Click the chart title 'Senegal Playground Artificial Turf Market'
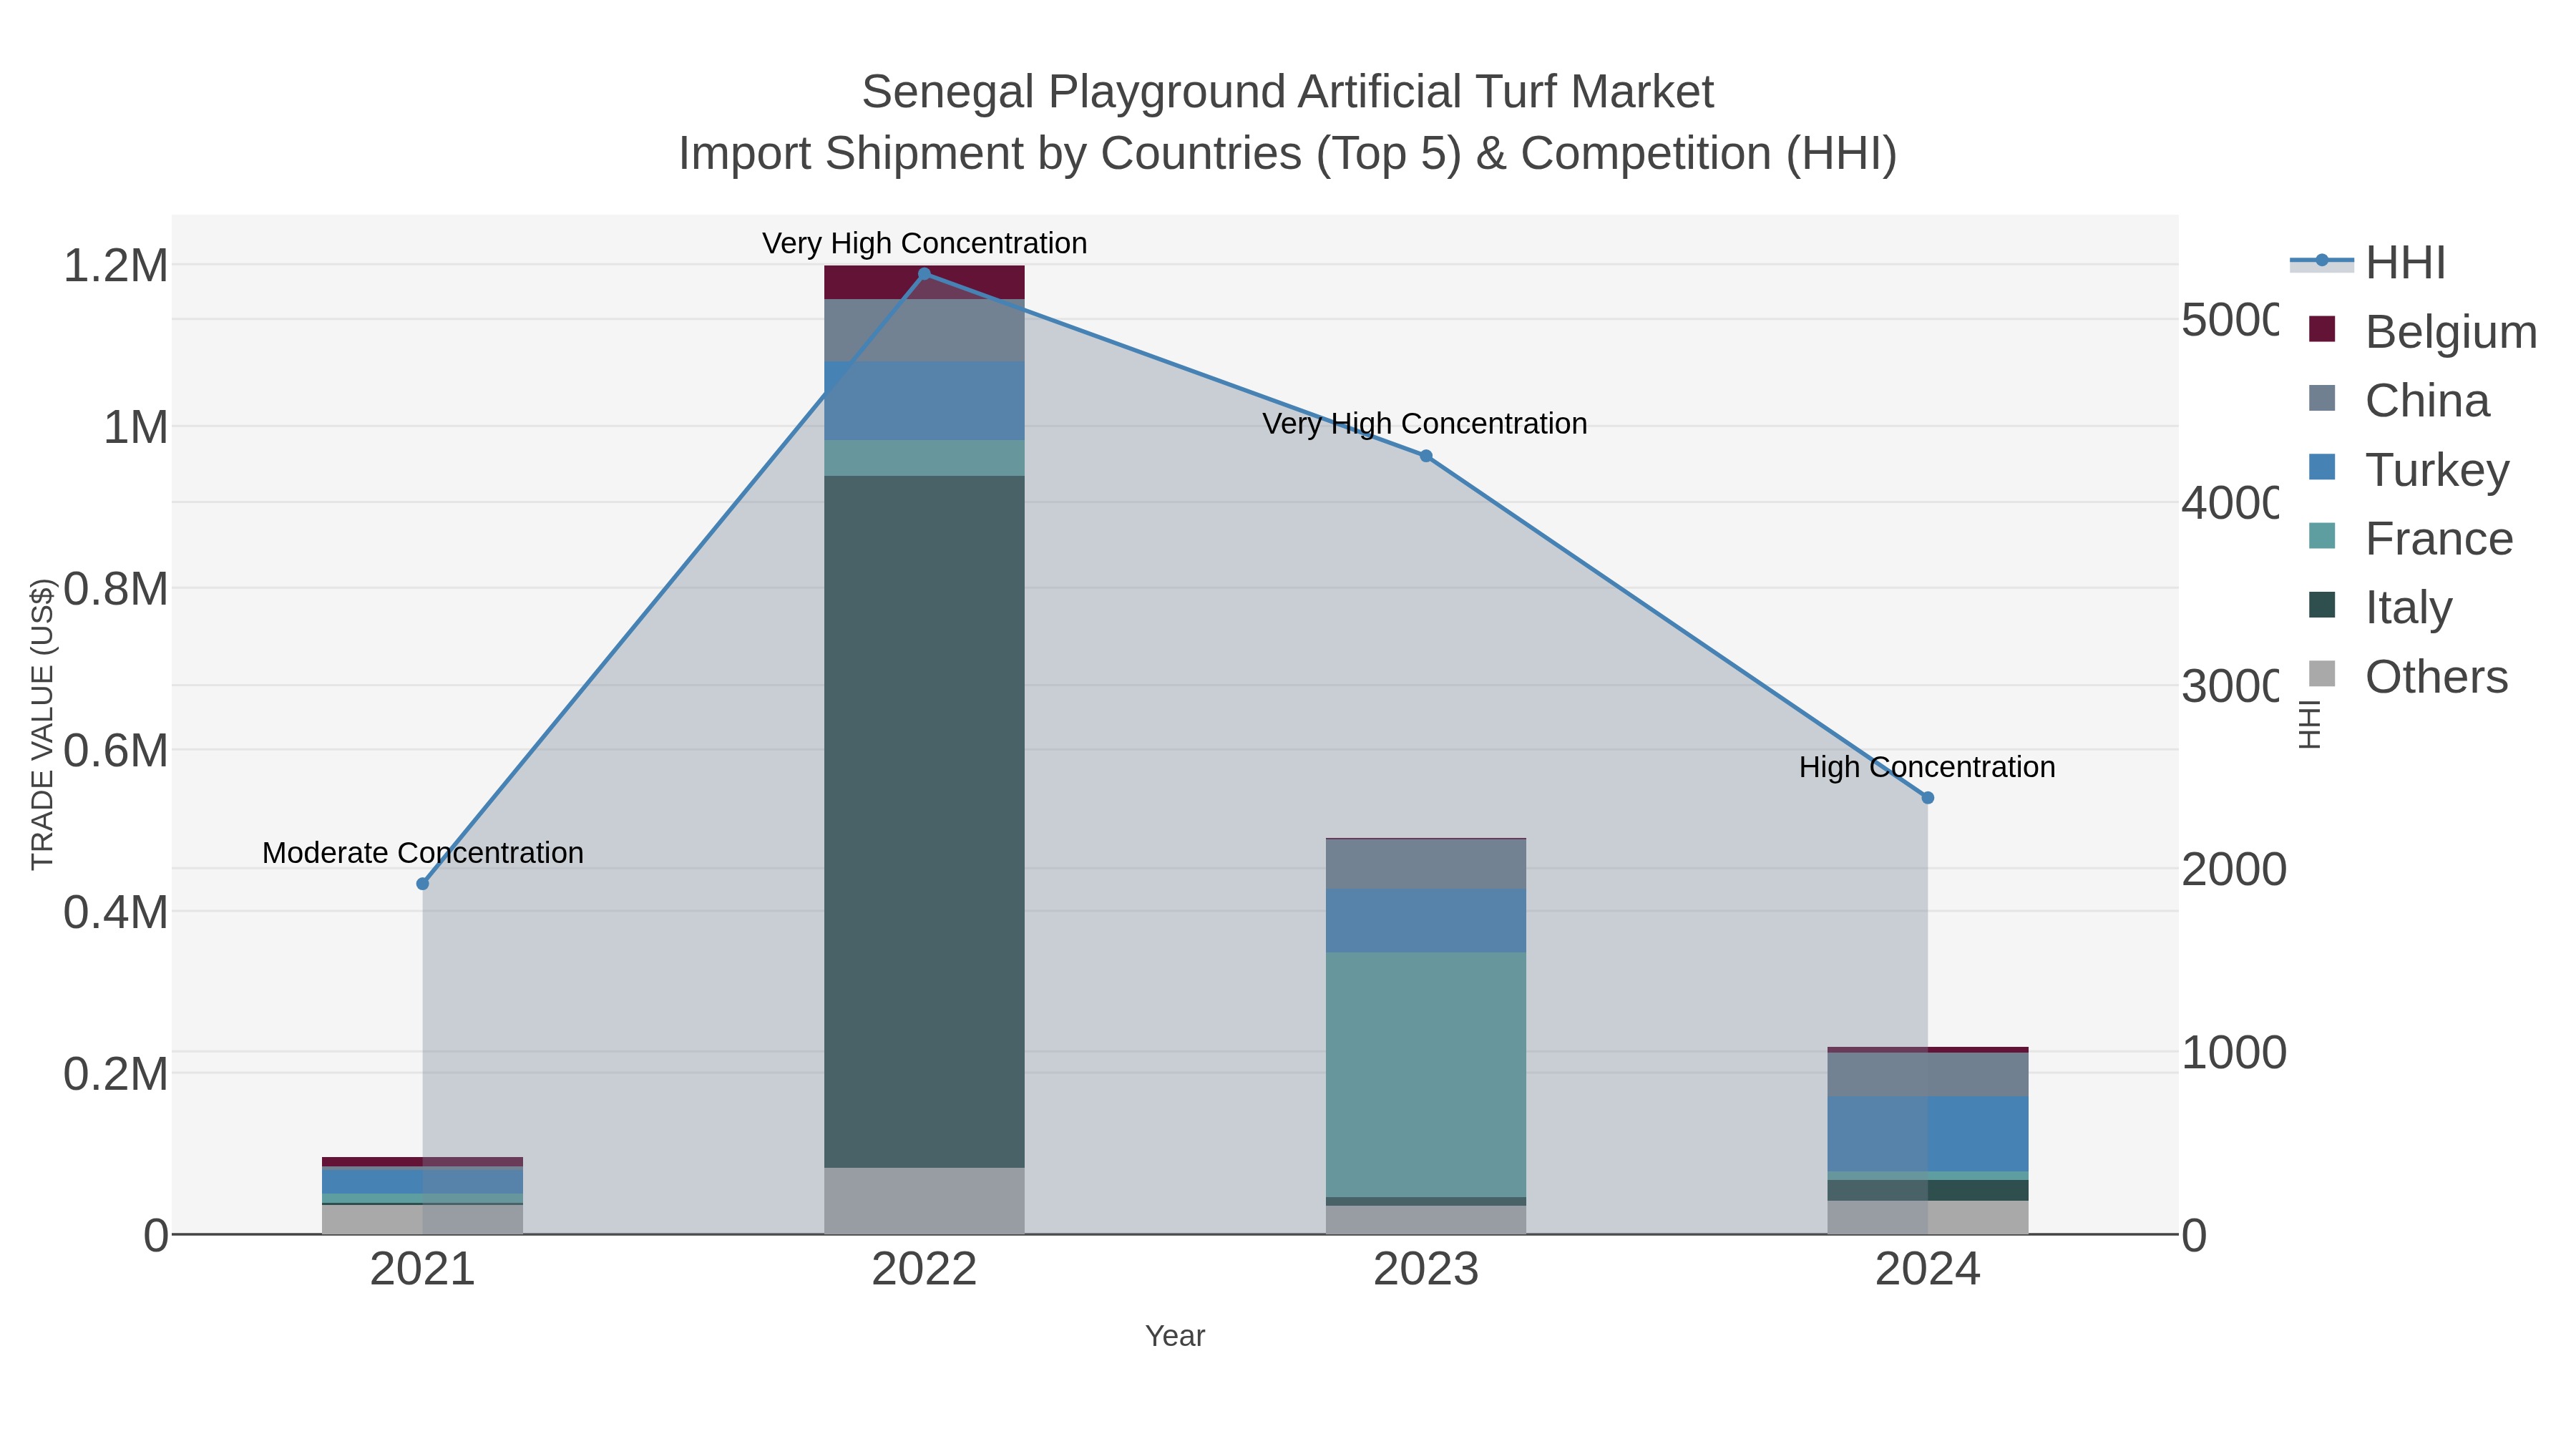The height and width of the screenshot is (1449, 2576). pos(1288,92)
